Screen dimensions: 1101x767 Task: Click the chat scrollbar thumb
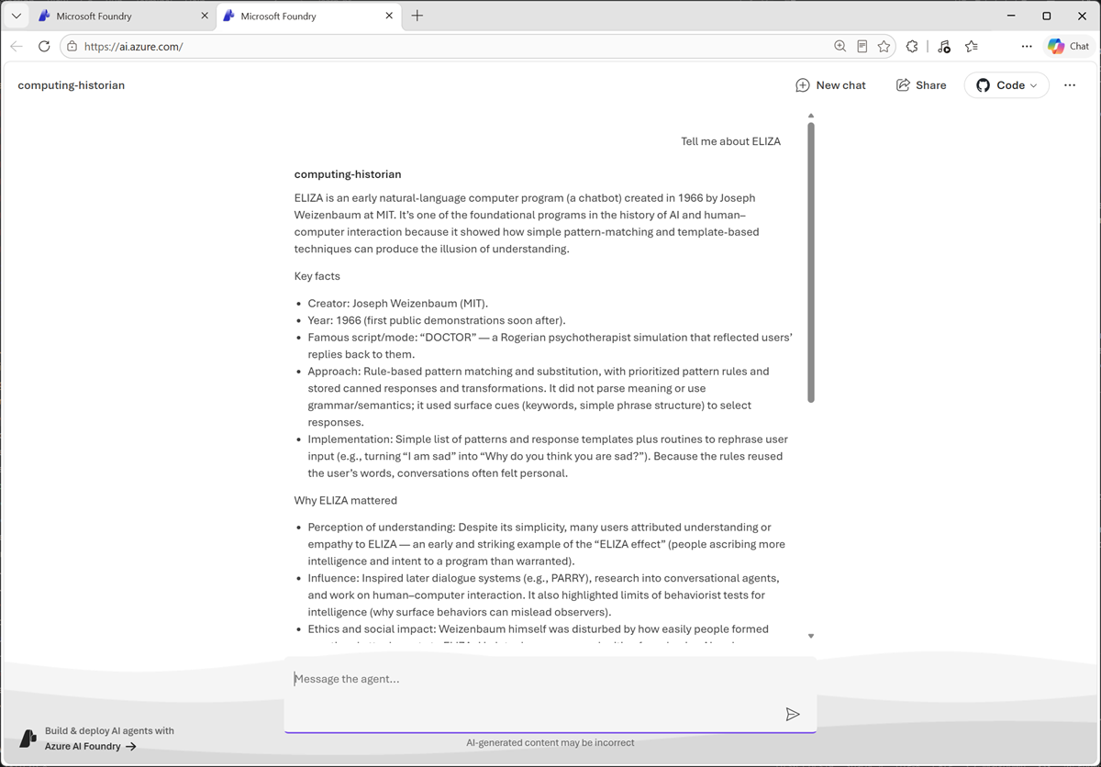(x=810, y=261)
